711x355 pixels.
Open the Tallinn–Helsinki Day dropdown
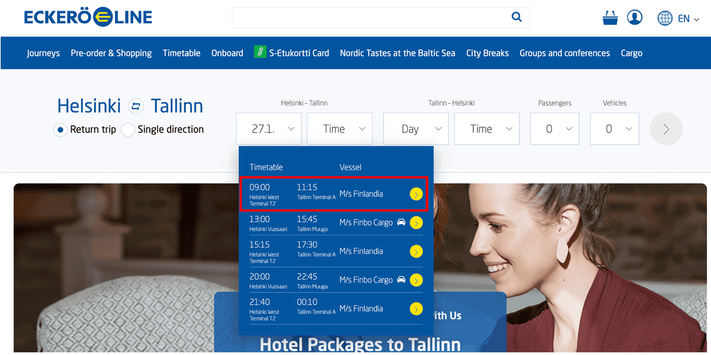(416, 129)
